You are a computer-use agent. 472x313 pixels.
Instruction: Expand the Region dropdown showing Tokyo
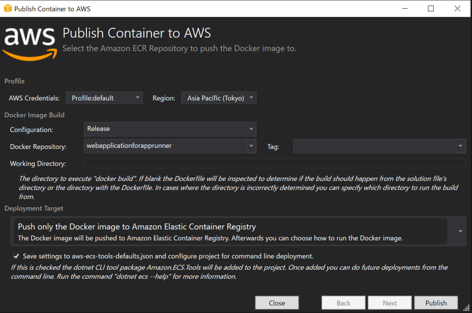(219, 98)
